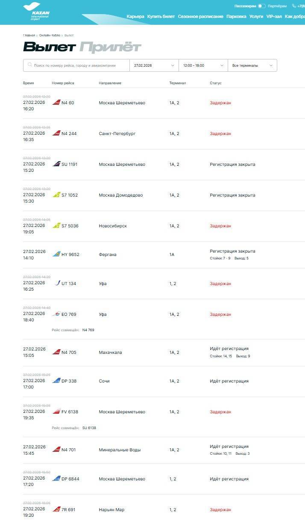Viewport: 305px width, 521px height.
Task: Click the phone icon in the header
Action: coord(294,6)
